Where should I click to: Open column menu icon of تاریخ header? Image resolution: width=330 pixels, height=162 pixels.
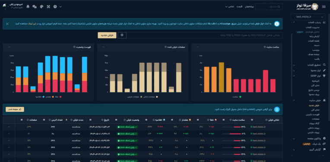pos(91,120)
